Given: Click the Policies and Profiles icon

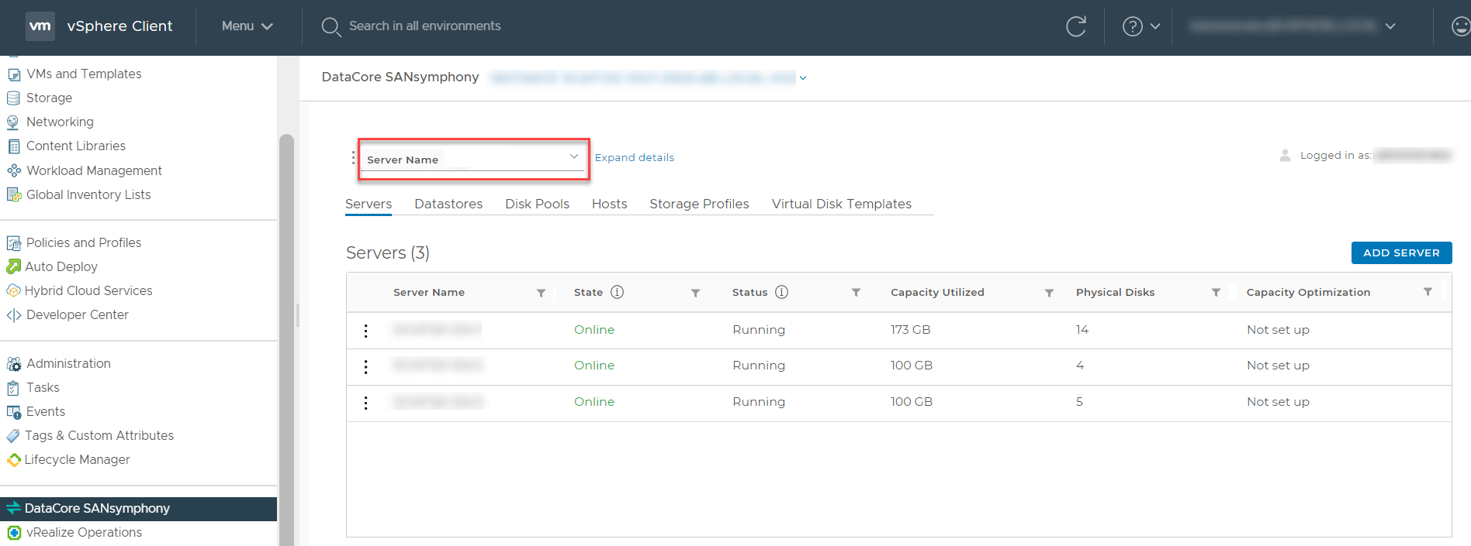Looking at the screenshot, I should [x=14, y=243].
